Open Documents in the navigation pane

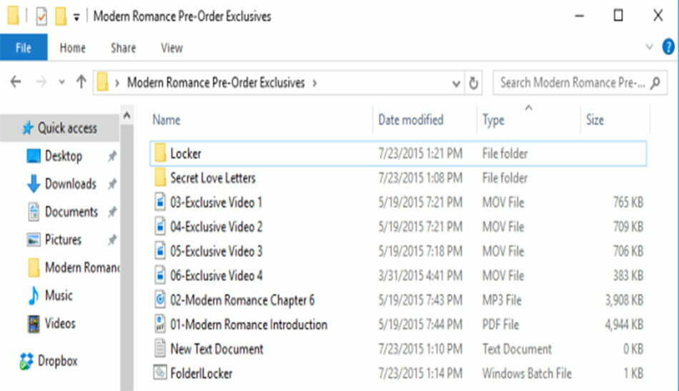(71, 211)
